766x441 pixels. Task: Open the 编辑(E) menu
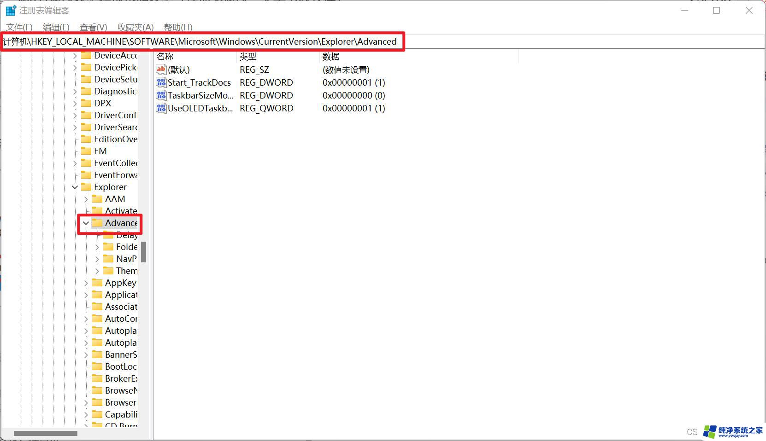pos(56,27)
